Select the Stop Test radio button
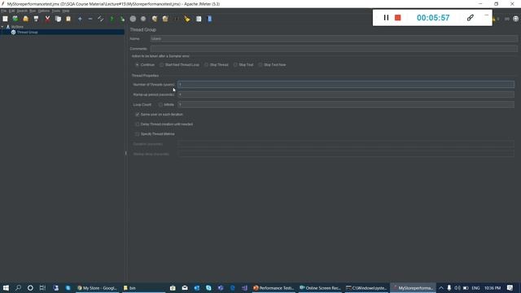Screen dimensions: 521x293 coord(235,65)
